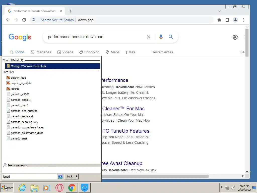Open Chrome's three-dot menu
Screen dimensions: 257x193
243,20
